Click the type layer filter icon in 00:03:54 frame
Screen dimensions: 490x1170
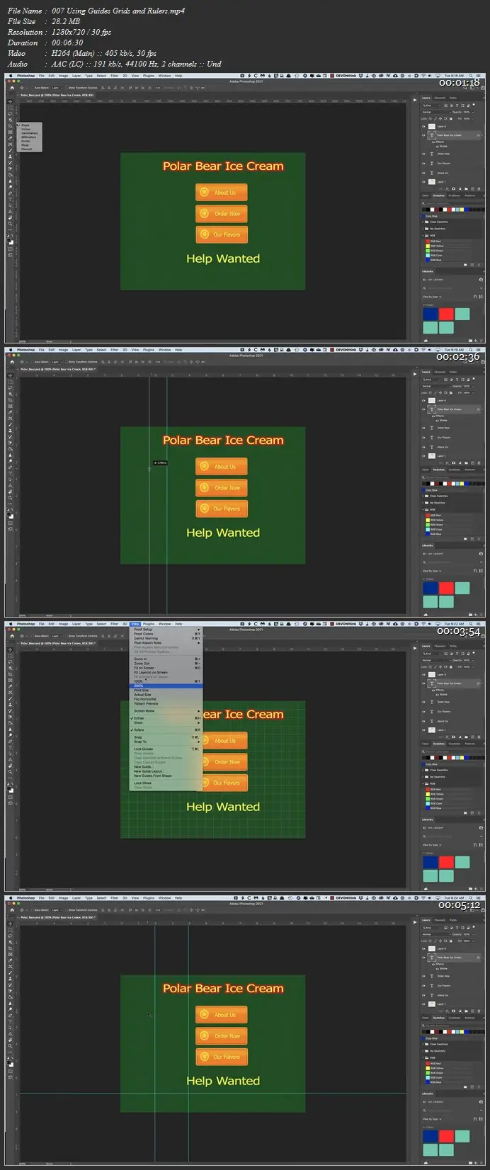(457, 654)
